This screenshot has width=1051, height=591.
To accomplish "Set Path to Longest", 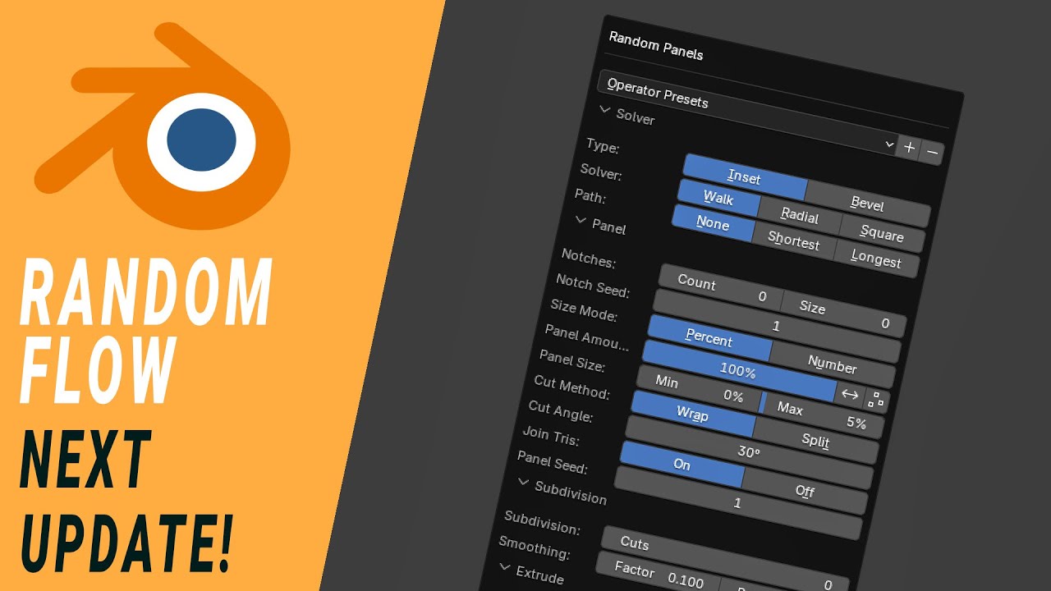I will [x=875, y=259].
